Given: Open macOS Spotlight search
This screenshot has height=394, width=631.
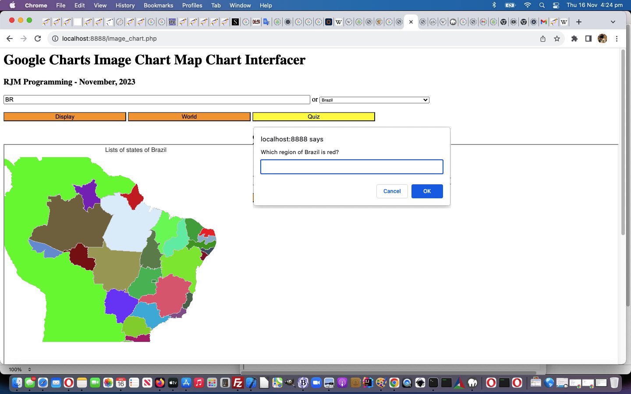Looking at the screenshot, I should click(x=542, y=5).
